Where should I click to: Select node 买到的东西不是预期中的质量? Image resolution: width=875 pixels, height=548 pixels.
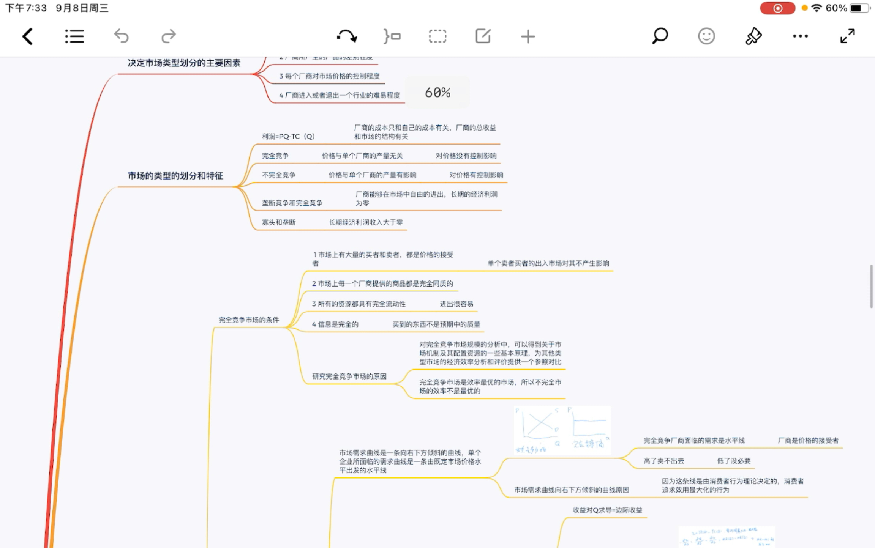[x=436, y=324]
